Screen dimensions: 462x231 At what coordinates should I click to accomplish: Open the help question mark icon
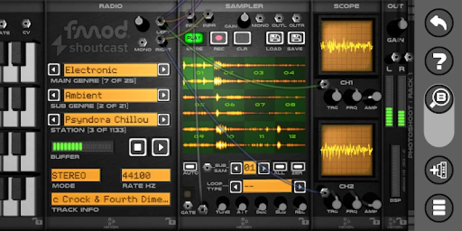(438, 60)
